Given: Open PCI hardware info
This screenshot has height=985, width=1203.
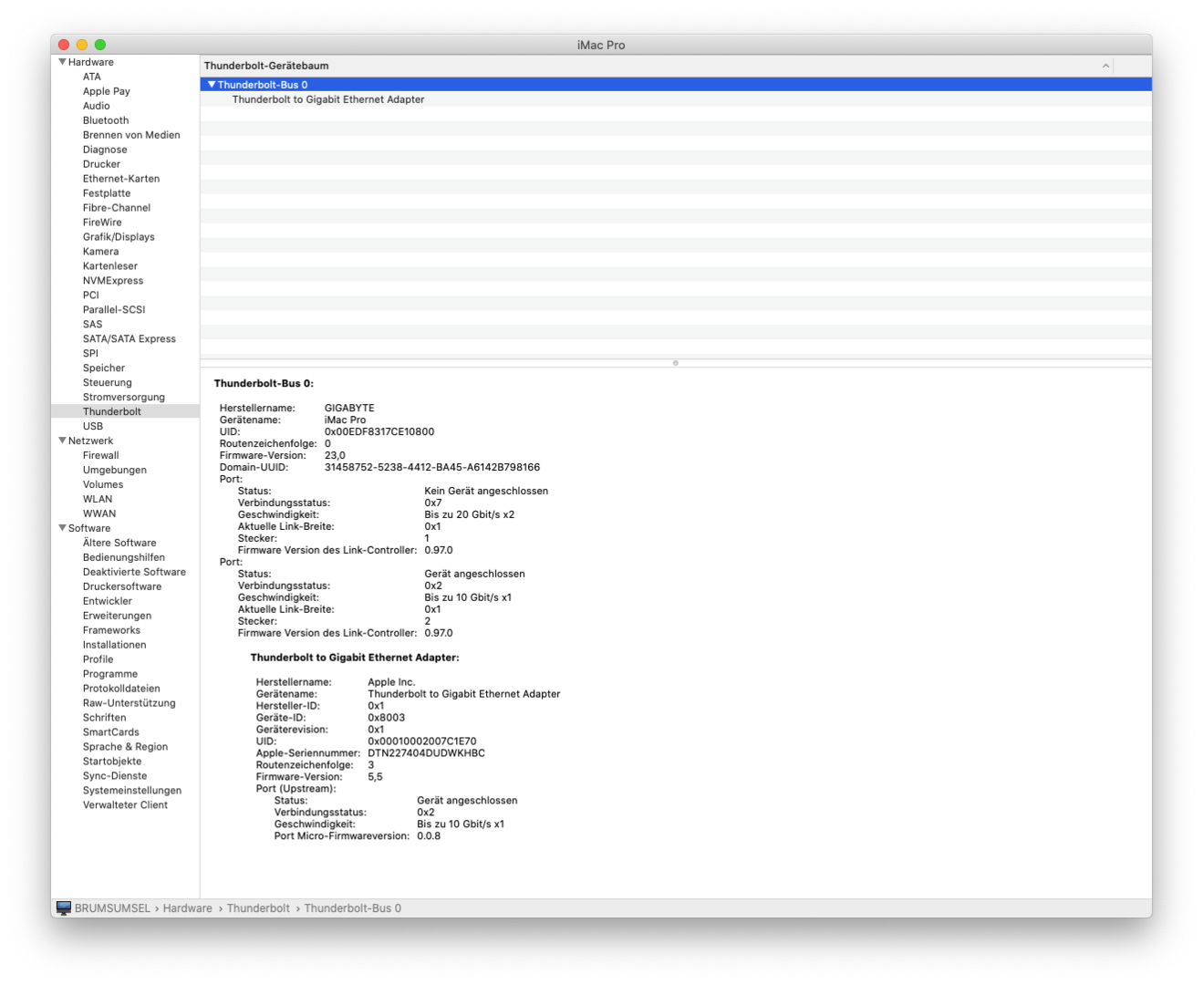Looking at the screenshot, I should [91, 295].
